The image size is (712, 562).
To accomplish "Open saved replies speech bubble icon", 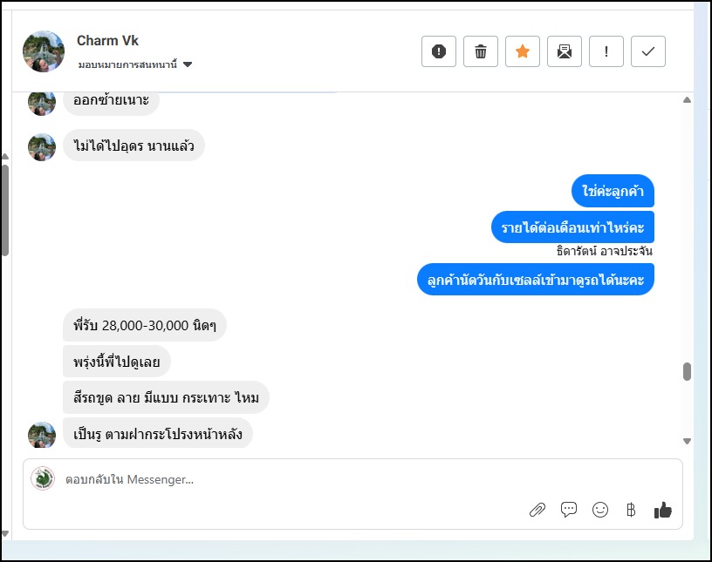I will (x=569, y=510).
